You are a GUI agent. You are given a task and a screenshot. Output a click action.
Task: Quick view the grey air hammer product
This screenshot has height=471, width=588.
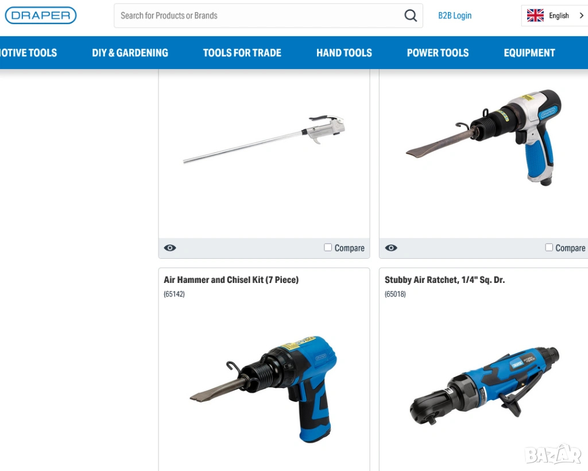[x=390, y=248]
